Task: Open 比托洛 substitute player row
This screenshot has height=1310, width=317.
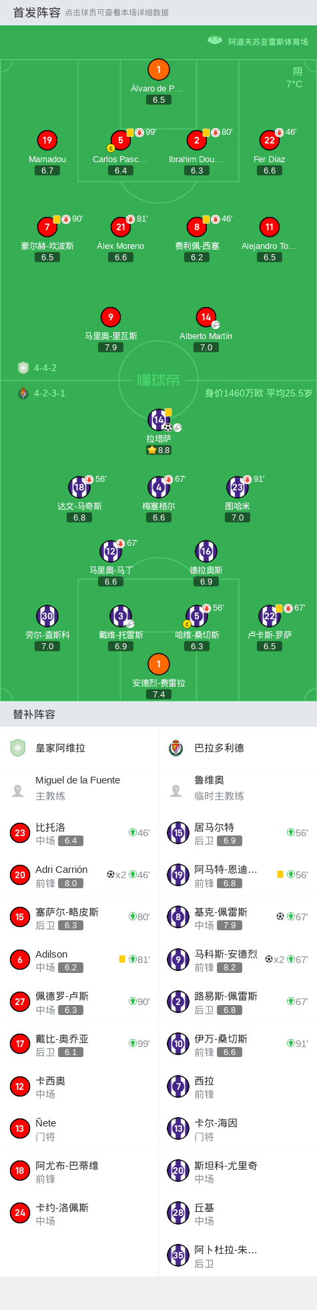Action: tap(79, 833)
